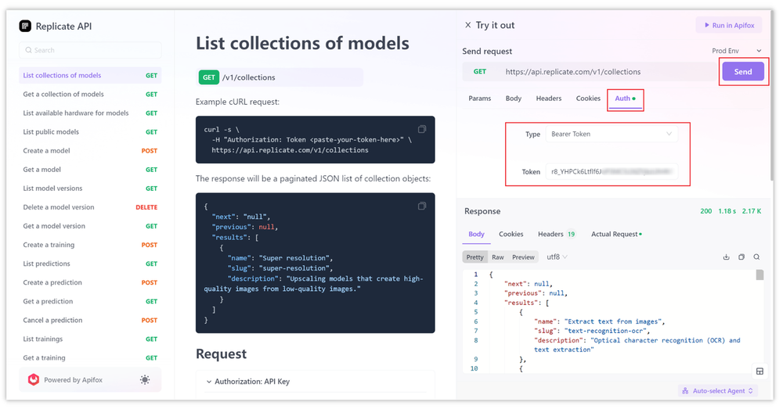Copy the JSON response example block

(x=422, y=206)
